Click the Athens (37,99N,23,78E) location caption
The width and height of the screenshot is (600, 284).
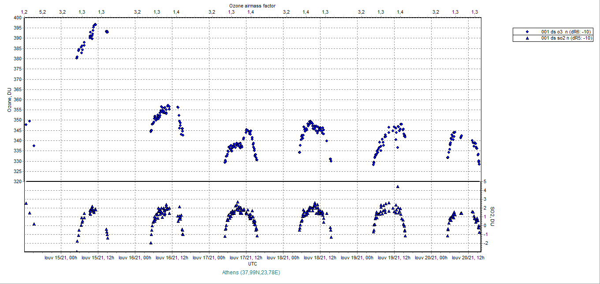tap(251, 273)
